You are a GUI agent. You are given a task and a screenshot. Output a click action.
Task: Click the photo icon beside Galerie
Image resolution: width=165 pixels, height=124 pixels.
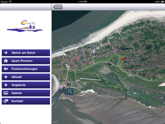tap(6, 93)
